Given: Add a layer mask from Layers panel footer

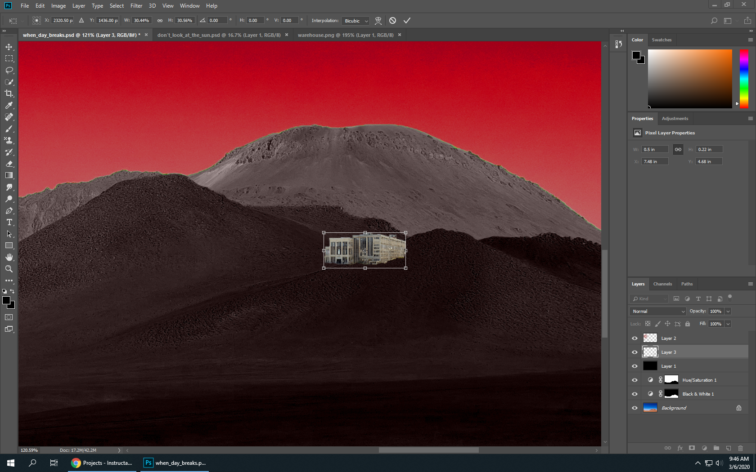Looking at the screenshot, I should point(692,448).
